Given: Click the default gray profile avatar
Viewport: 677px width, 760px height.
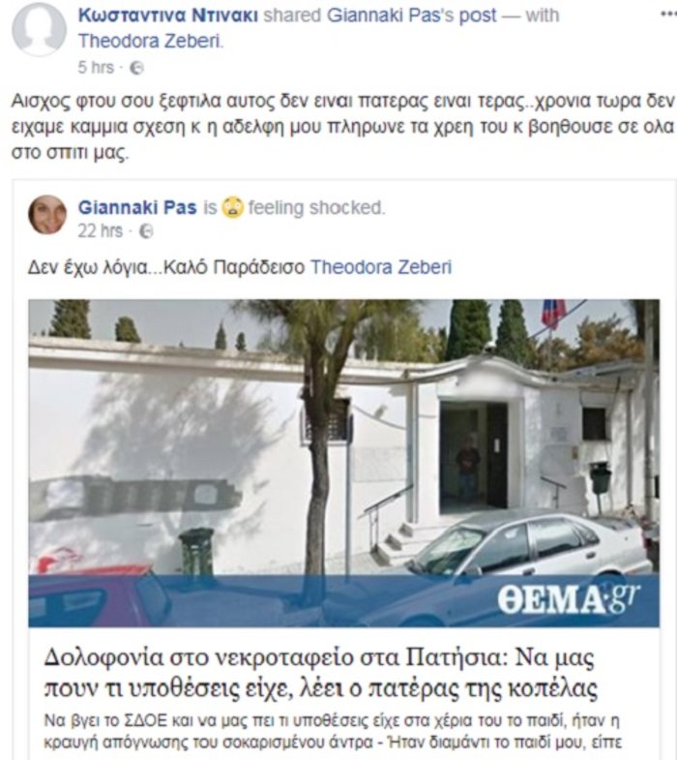Looking at the screenshot, I should tap(39, 29).
